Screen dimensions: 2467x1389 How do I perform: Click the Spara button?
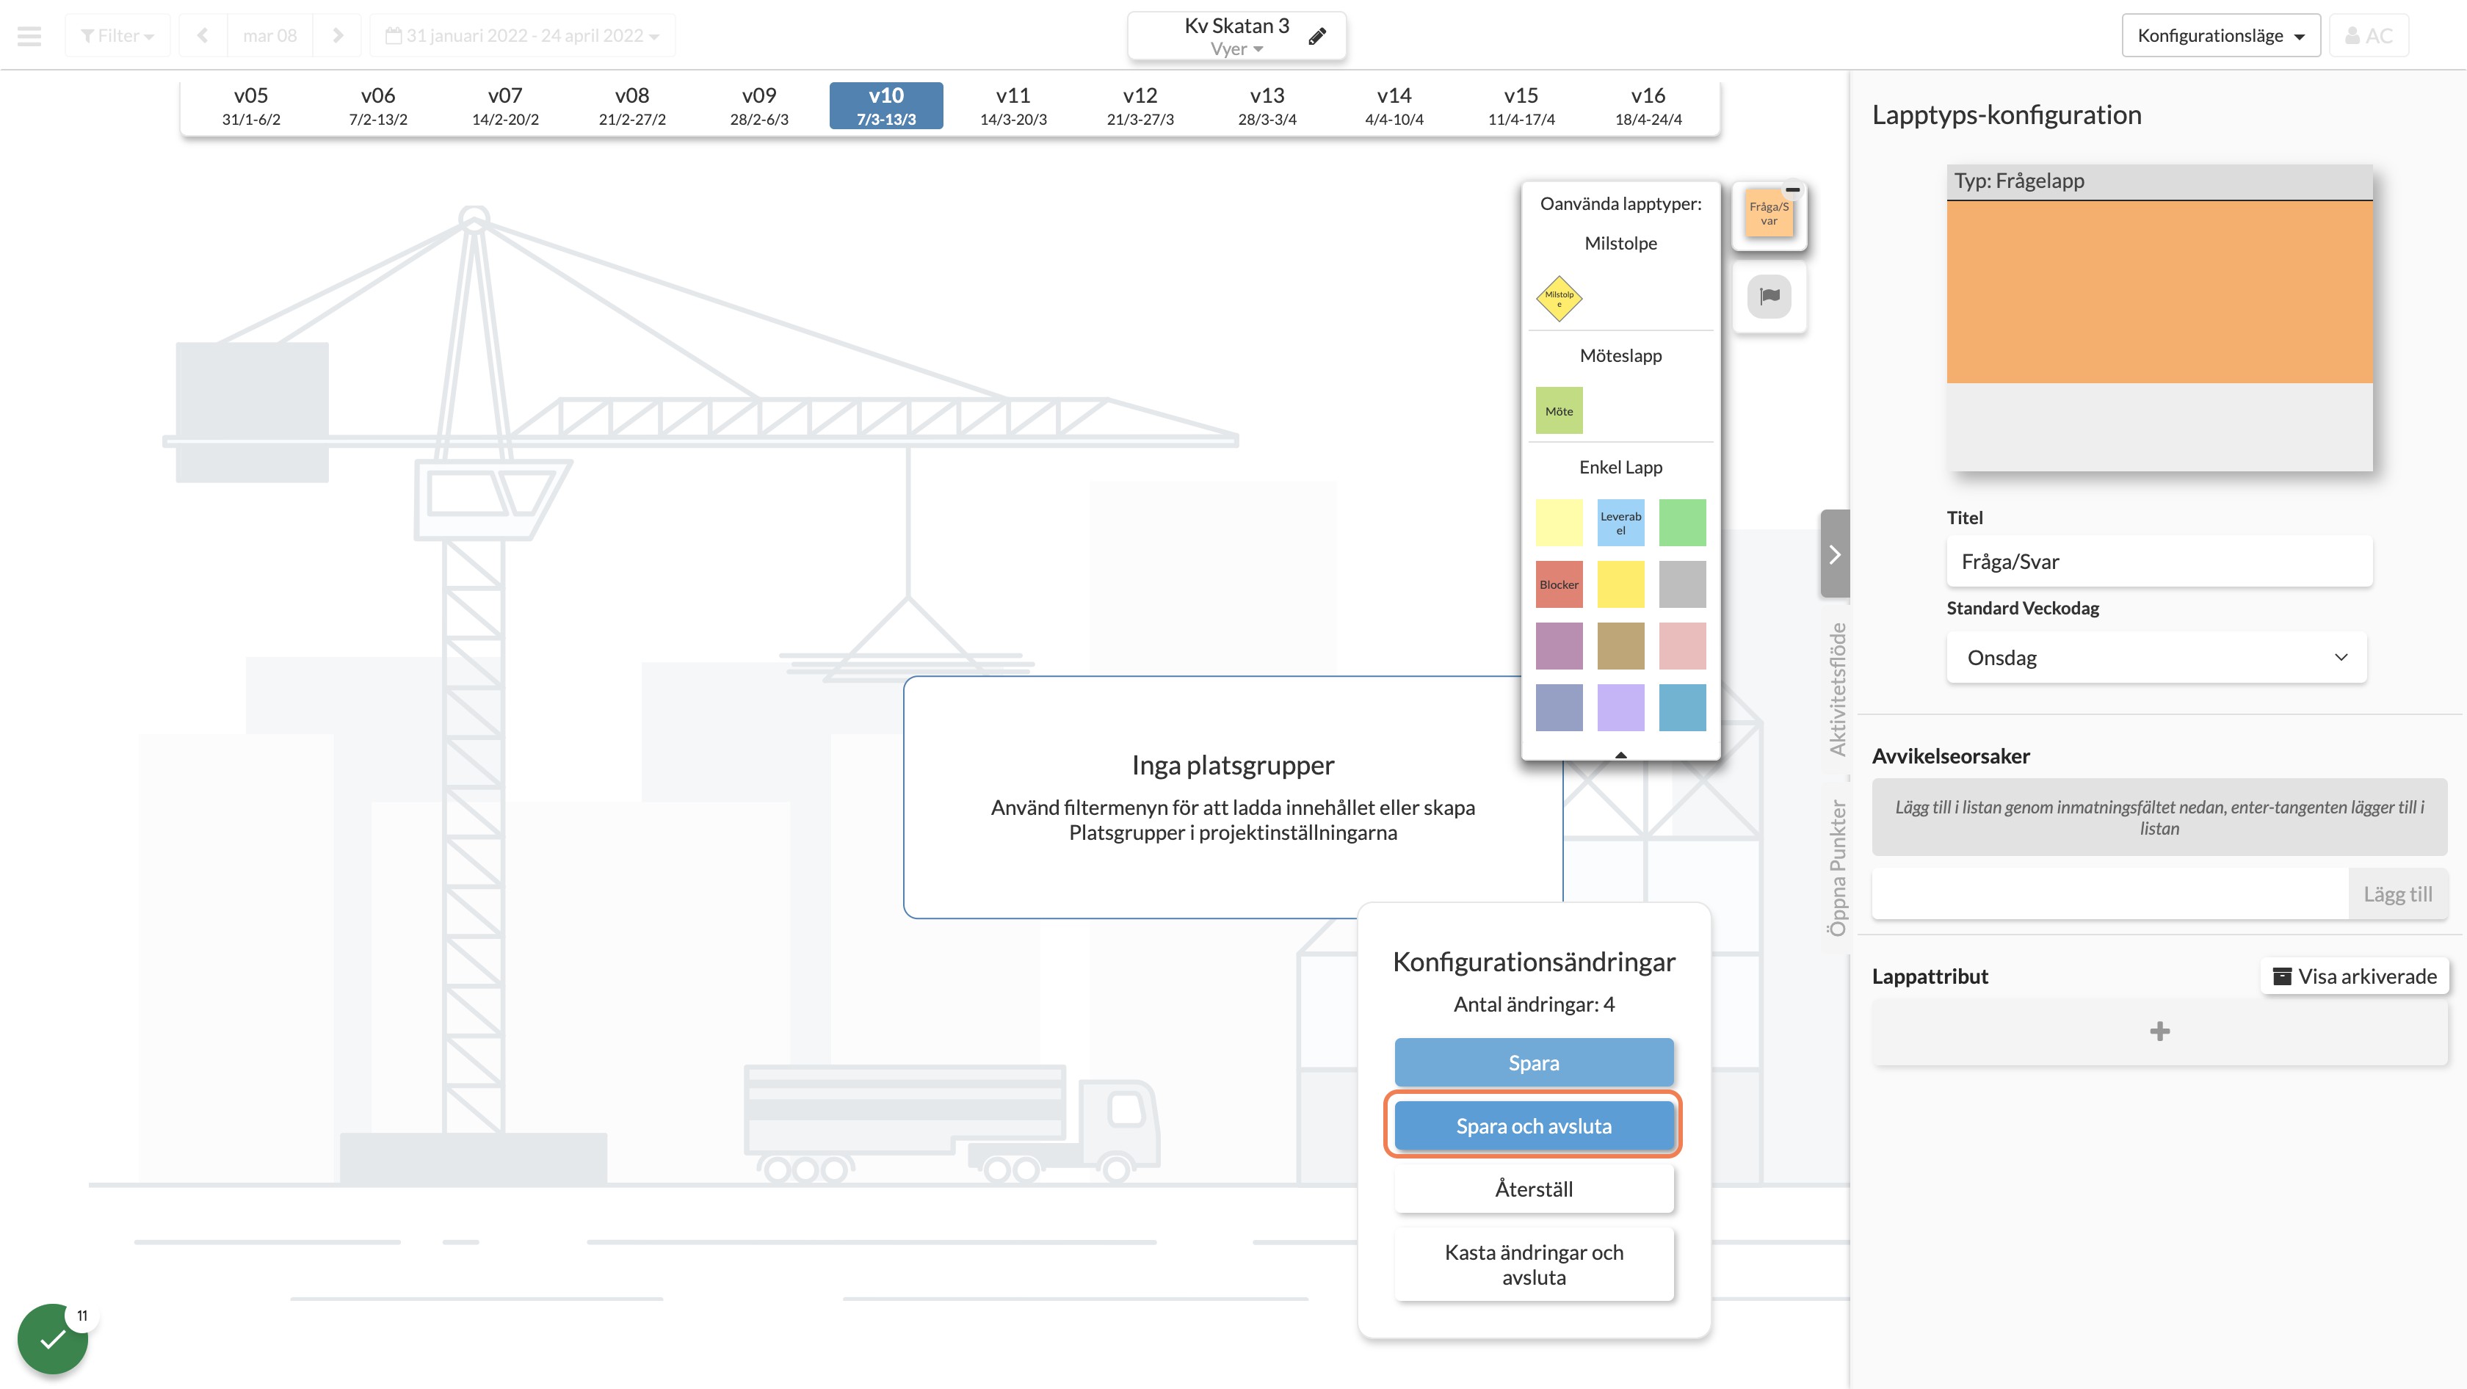coord(1533,1062)
